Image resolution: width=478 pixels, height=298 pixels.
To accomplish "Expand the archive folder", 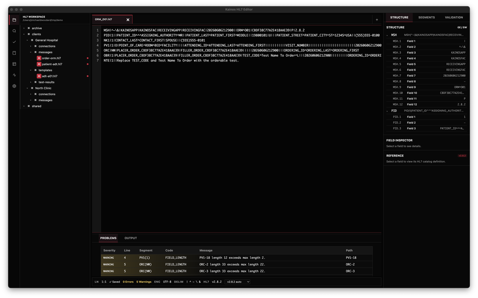I will click(x=24, y=28).
